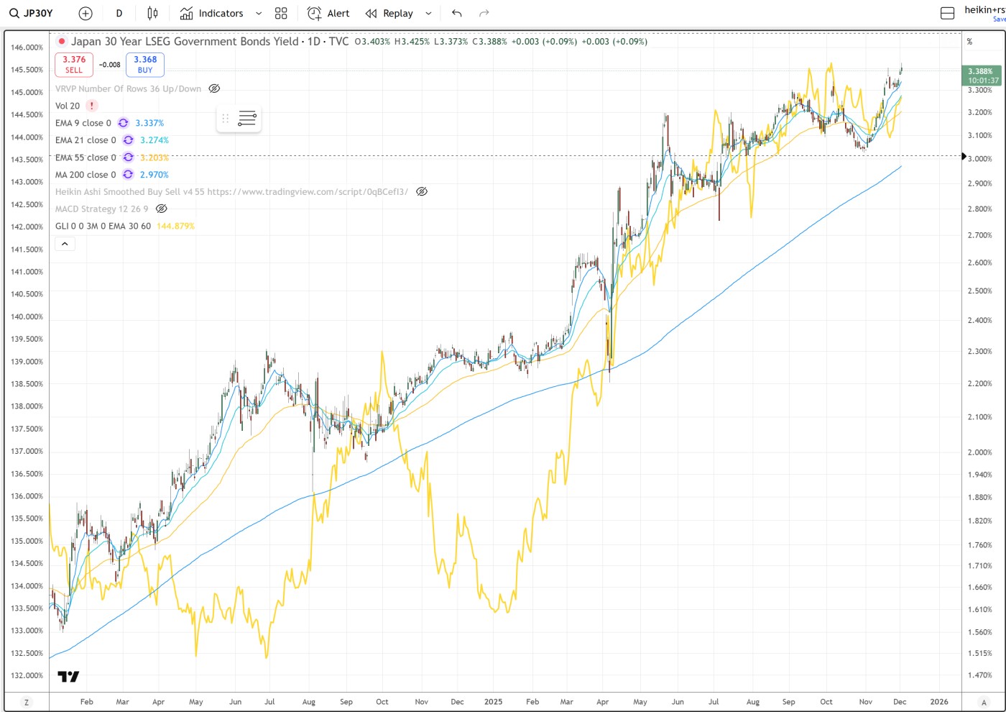This screenshot has width=1006, height=712.
Task: Open the indicator templates grid icon
Action: click(281, 13)
